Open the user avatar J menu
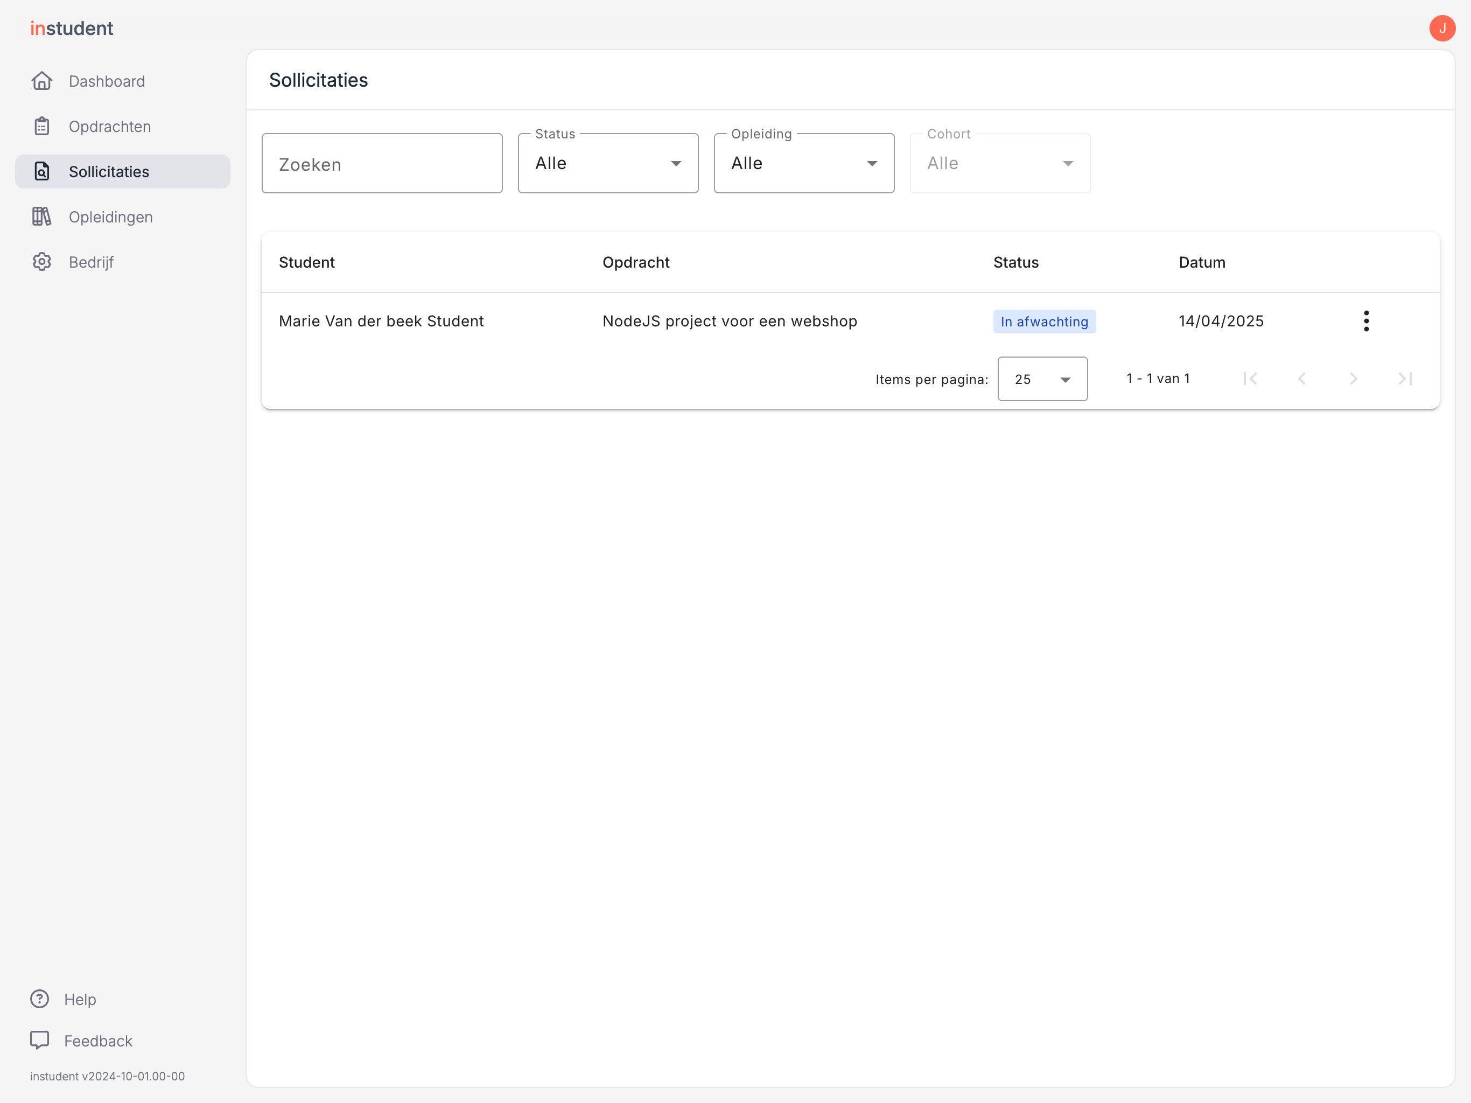Screen dimensions: 1471x1103 1442,28
